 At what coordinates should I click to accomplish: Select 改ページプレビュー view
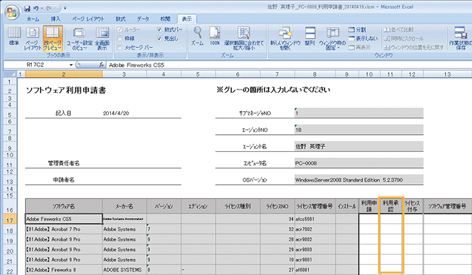pyautogui.click(x=52, y=39)
